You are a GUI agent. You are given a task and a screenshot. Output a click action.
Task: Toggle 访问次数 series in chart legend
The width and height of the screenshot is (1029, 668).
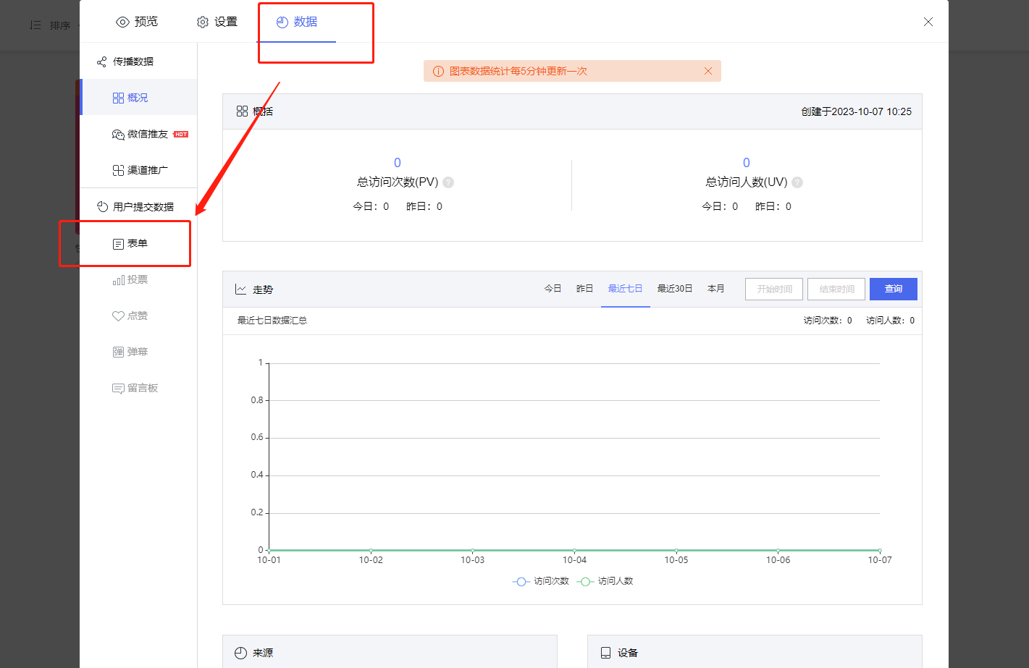[x=541, y=581]
